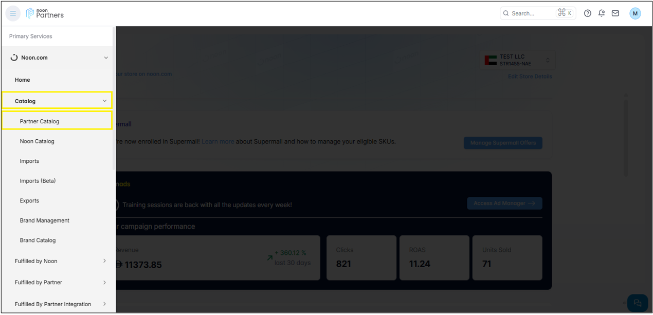This screenshot has height=315, width=653.
Task: Open the M user avatar
Action: point(635,13)
